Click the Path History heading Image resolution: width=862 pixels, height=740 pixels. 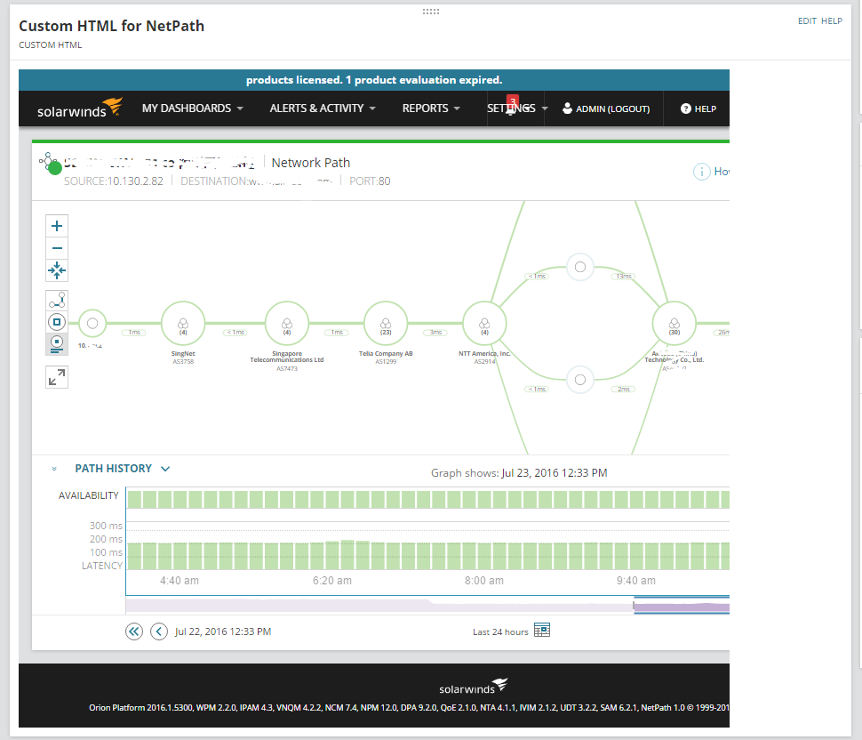(113, 469)
